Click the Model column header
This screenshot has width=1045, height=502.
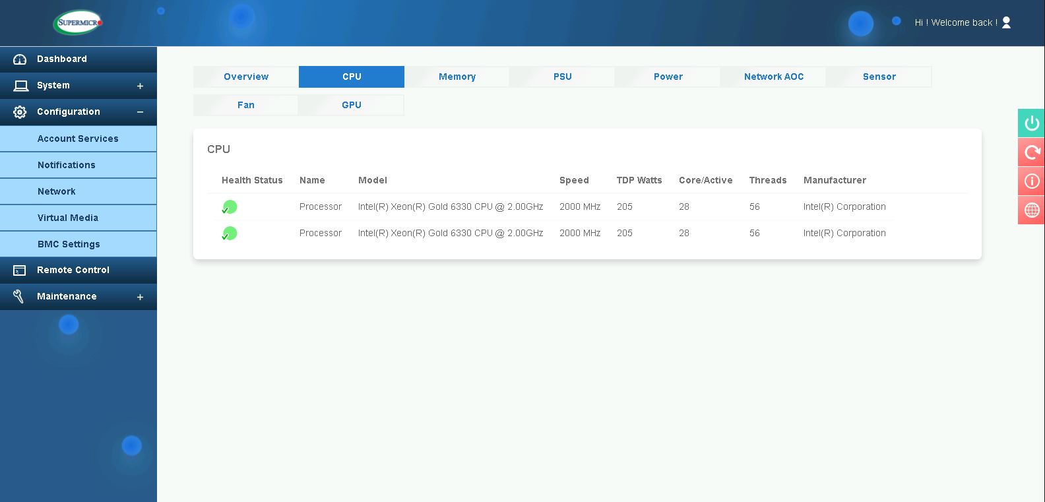373,180
